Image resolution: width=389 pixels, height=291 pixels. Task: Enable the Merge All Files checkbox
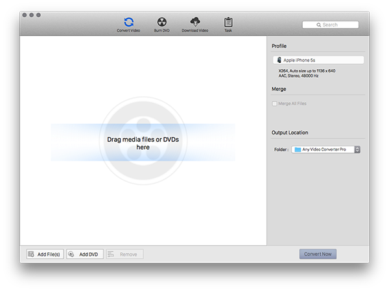point(275,103)
